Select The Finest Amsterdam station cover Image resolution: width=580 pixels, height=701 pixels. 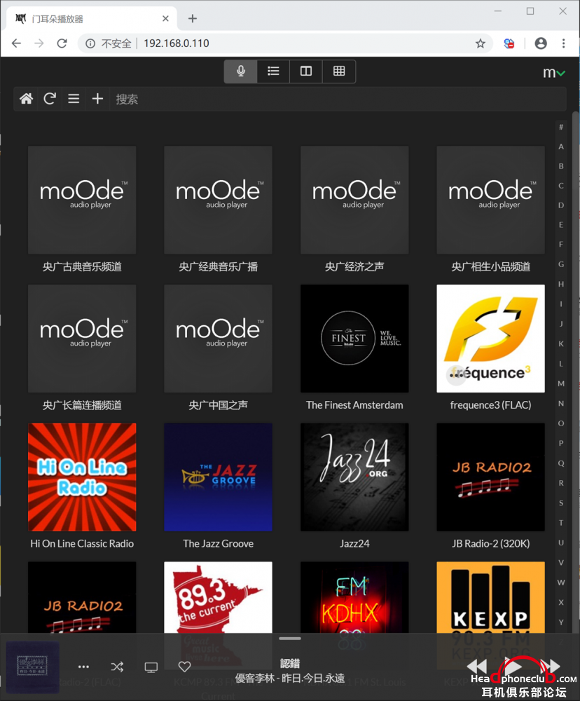coord(354,339)
